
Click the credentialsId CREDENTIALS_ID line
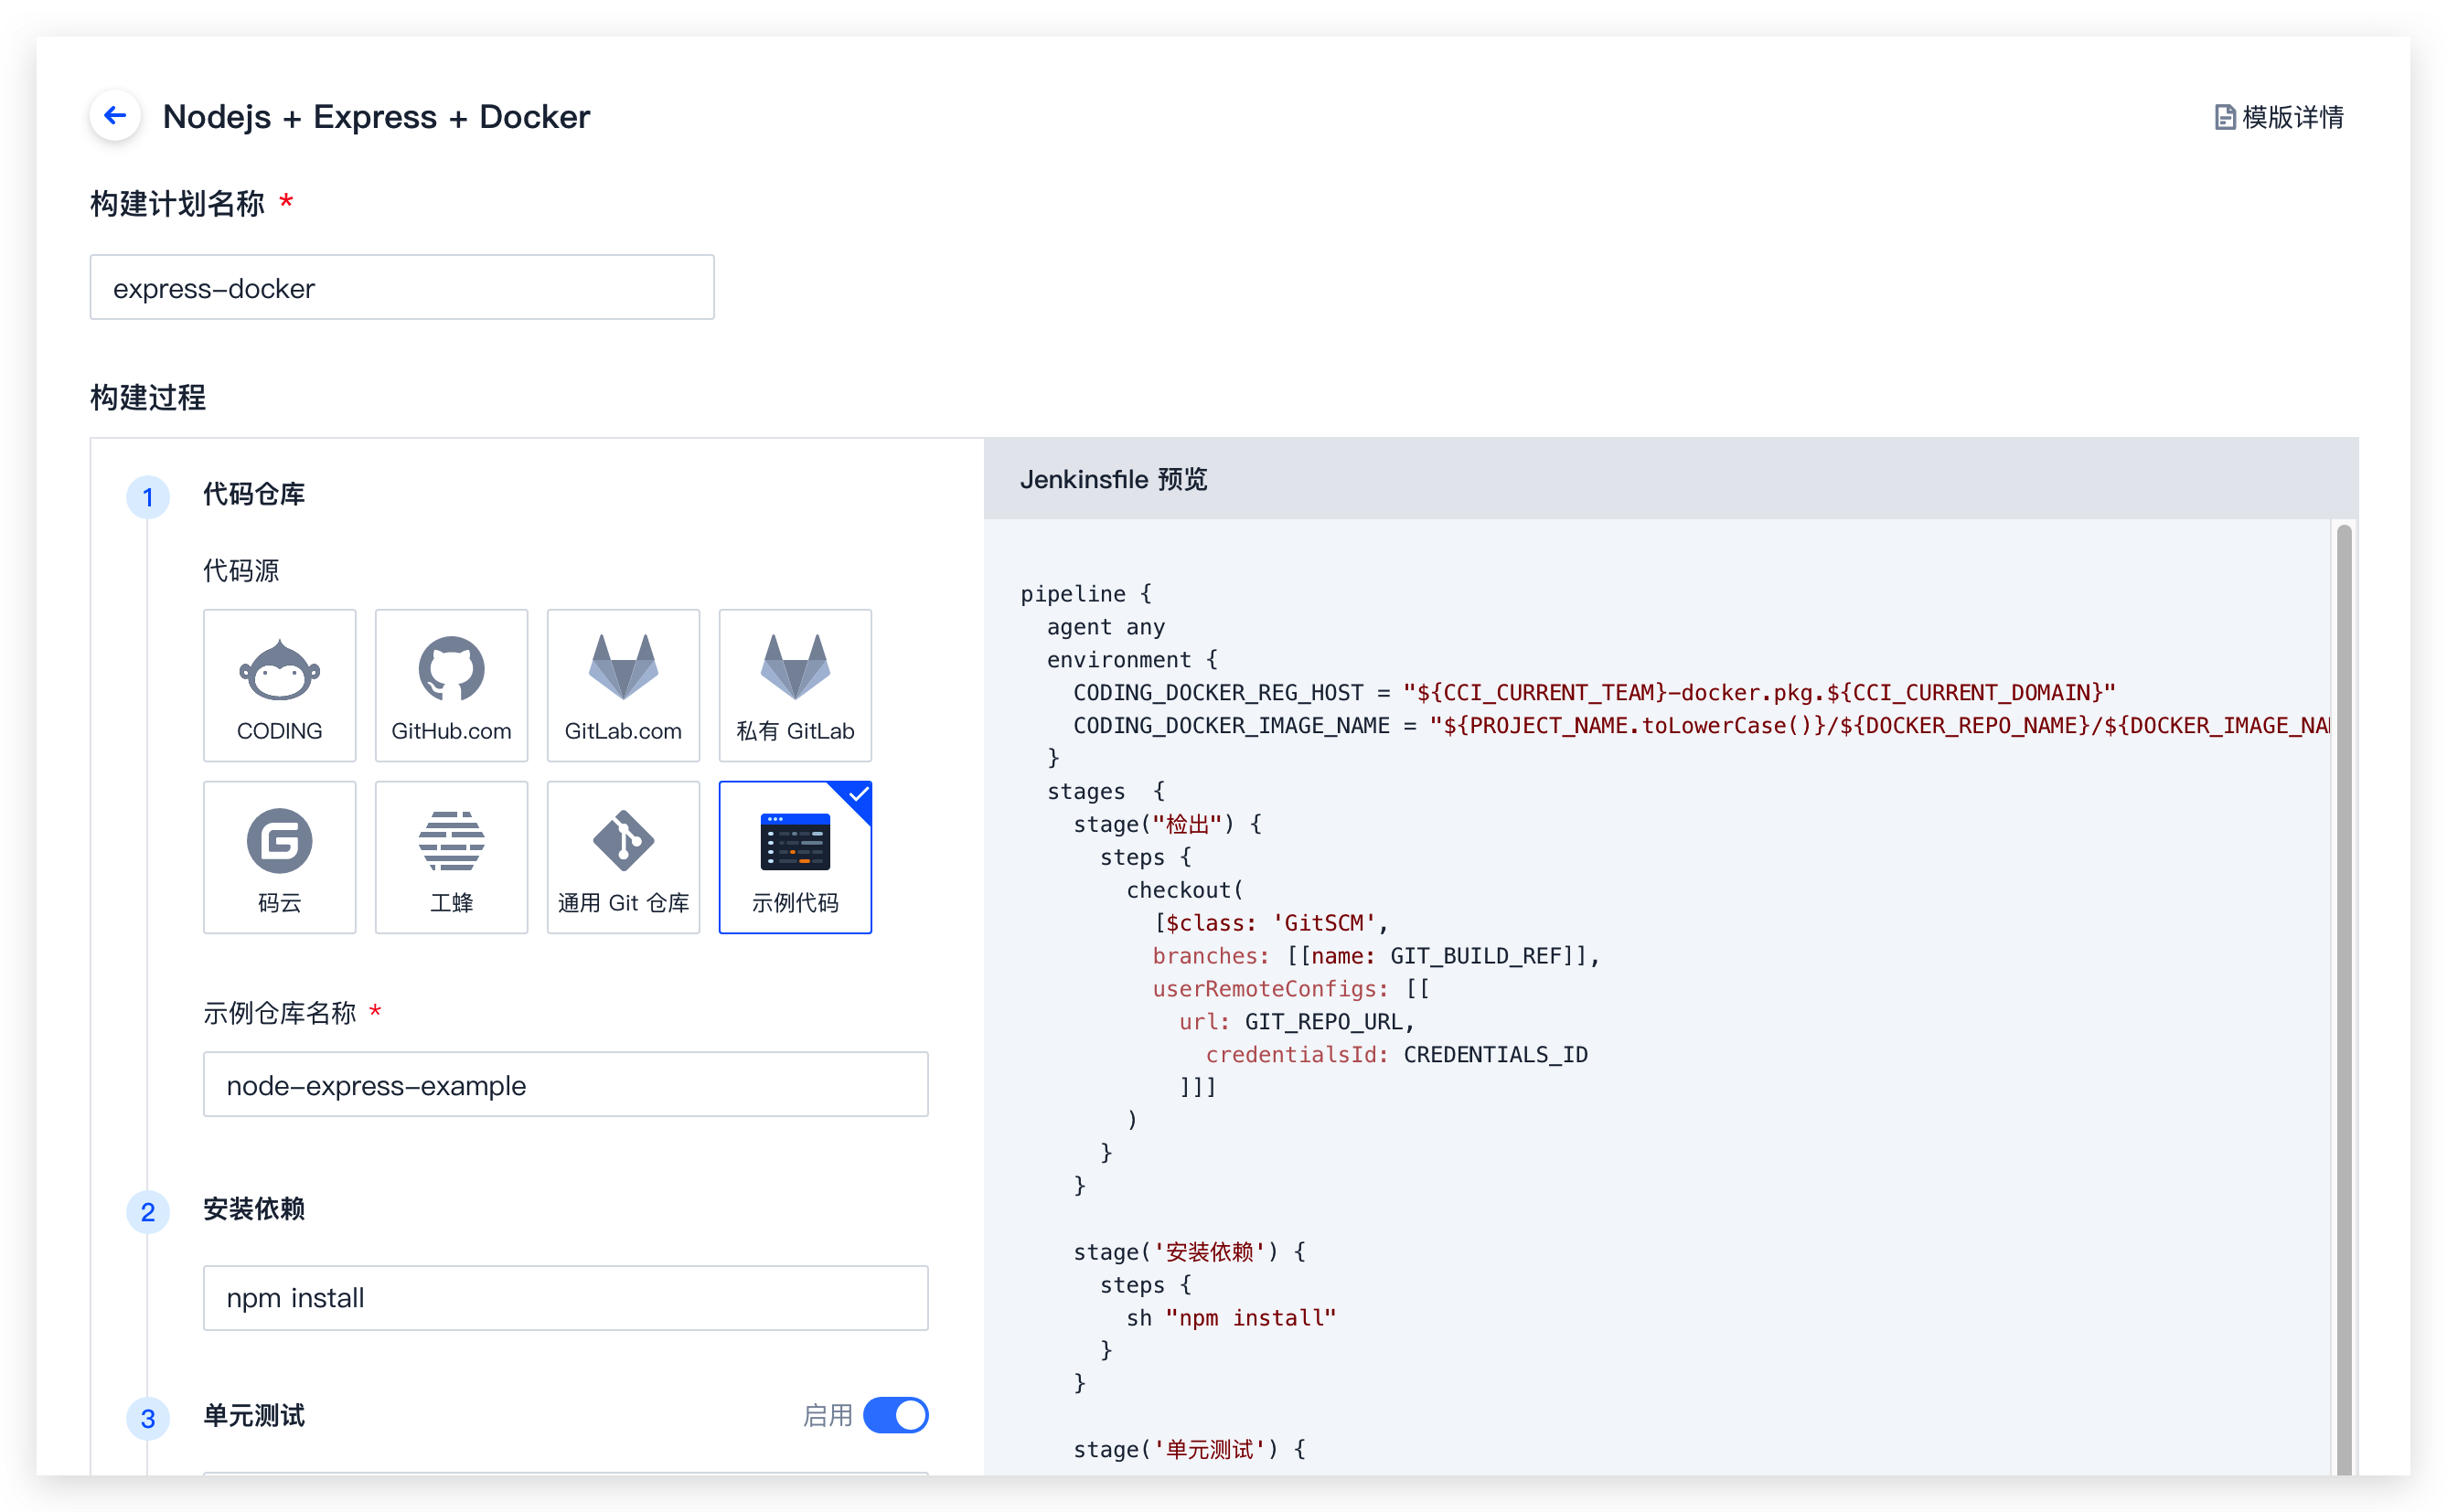pyautogui.click(x=1397, y=1055)
